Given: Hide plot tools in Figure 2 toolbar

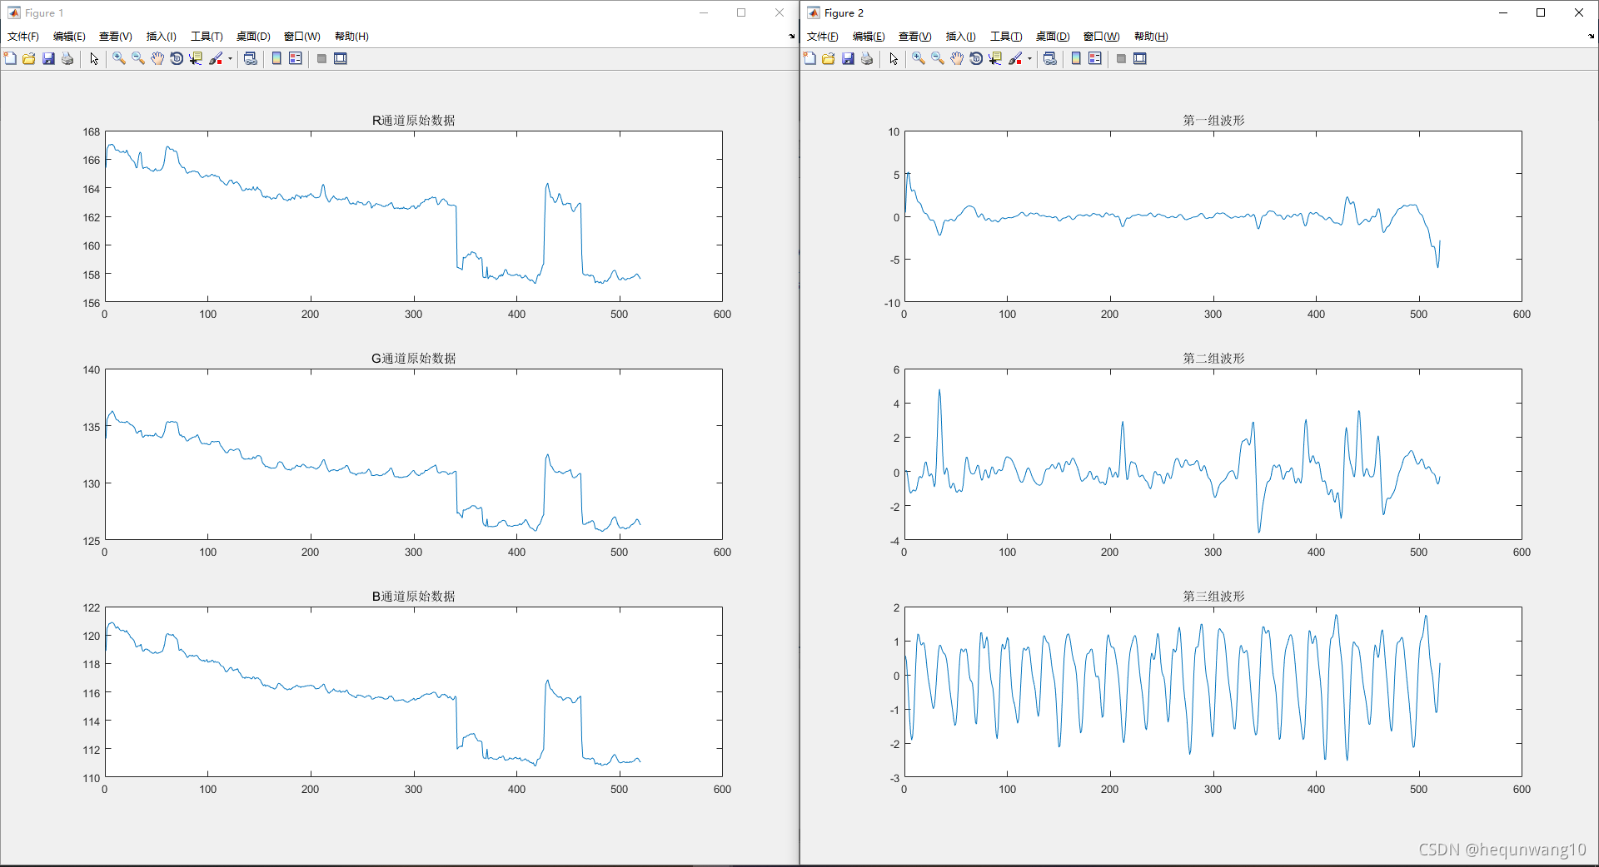Looking at the screenshot, I should 1121,58.
